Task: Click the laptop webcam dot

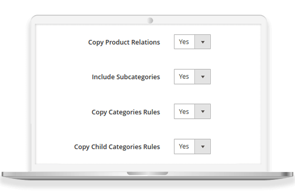Action: click(150, 20)
